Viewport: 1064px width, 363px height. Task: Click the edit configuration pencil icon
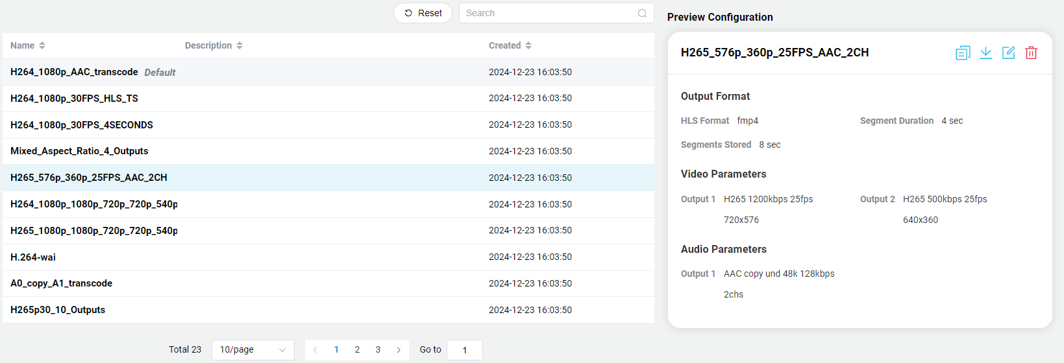click(1008, 53)
